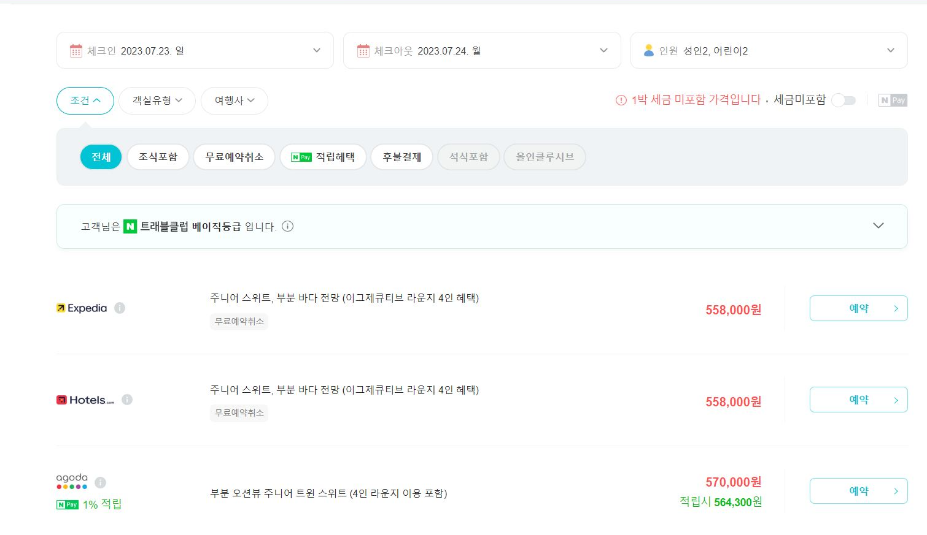Screen dimensions: 927x535
Task: Click the red tax warning icon
Action: (621, 100)
